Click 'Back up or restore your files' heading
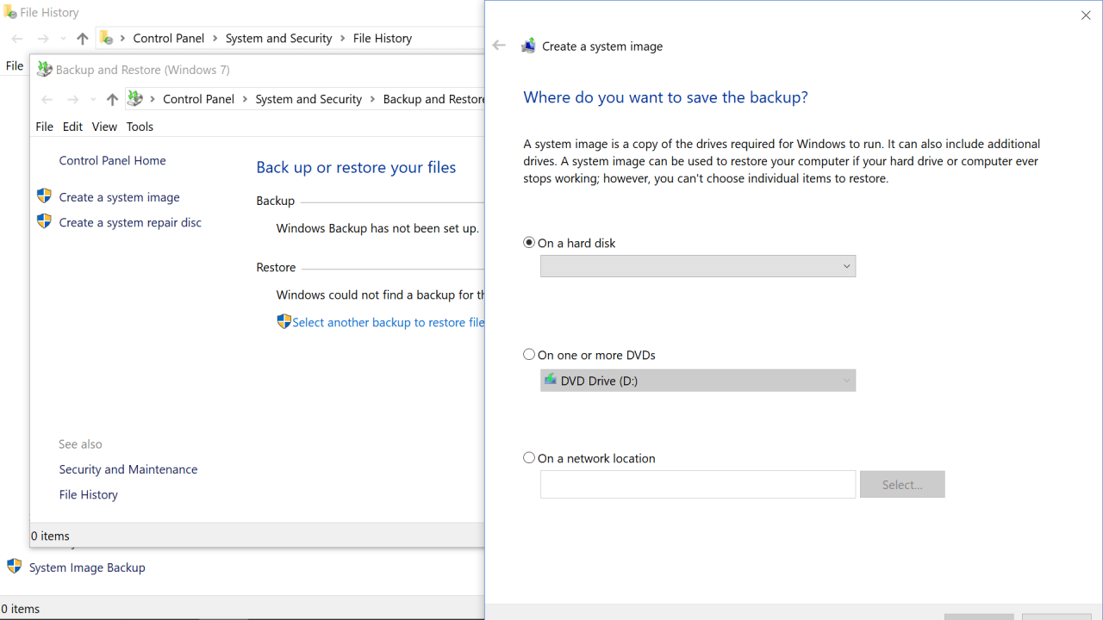This screenshot has height=620, width=1103. (x=356, y=167)
